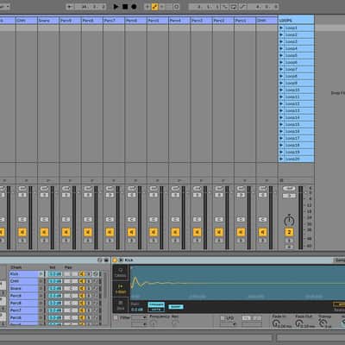Select the Perc8 chain in the chain list
This screenshot has width=345, height=345.
click(23, 303)
